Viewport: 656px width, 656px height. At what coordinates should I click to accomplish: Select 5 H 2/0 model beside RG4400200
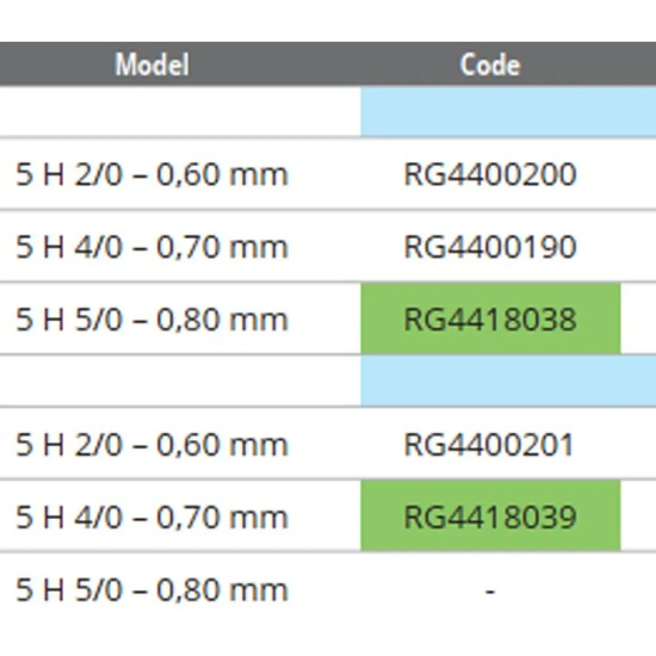click(152, 174)
